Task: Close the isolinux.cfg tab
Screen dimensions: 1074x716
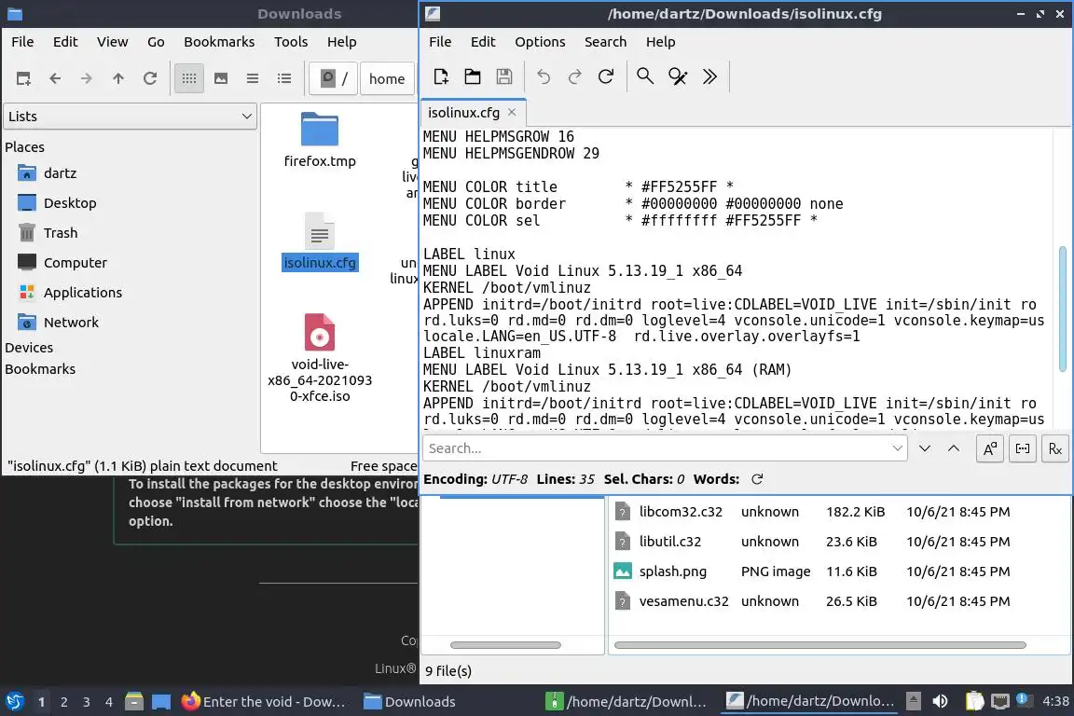Action: click(x=512, y=112)
